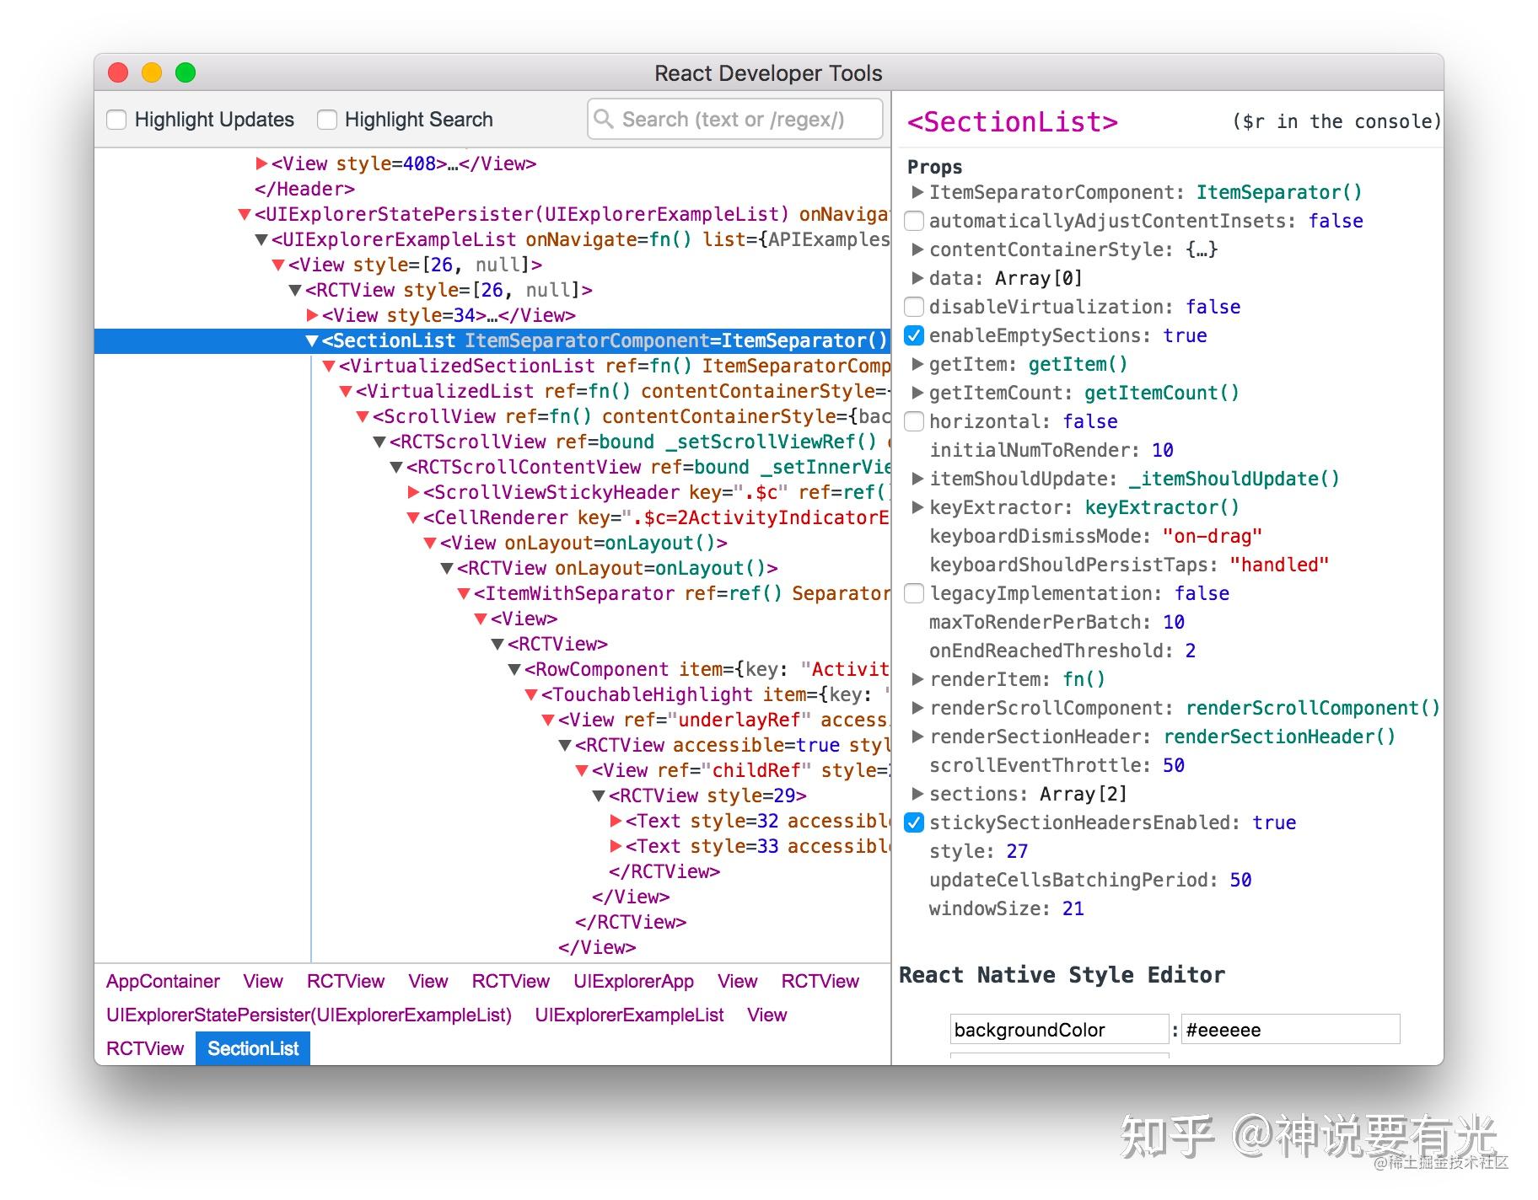Disable stickySectionHeadersEnabled prop
The image size is (1538, 1200).
[913, 822]
